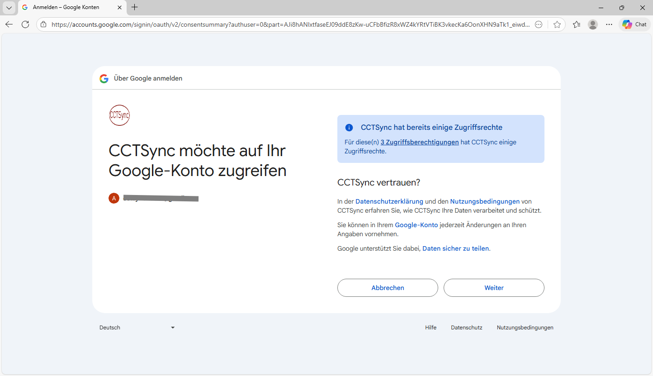Follow the Daten sicher zu teilen link
Image resolution: width=653 pixels, height=376 pixels.
[x=455, y=248]
